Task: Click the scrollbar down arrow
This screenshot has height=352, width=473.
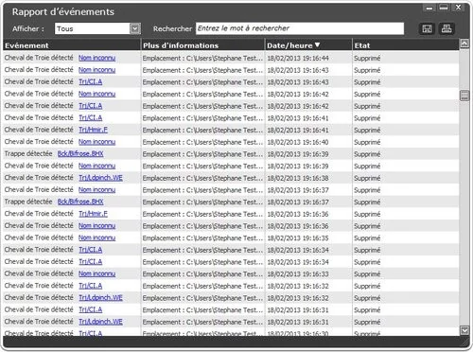Action: (464, 330)
